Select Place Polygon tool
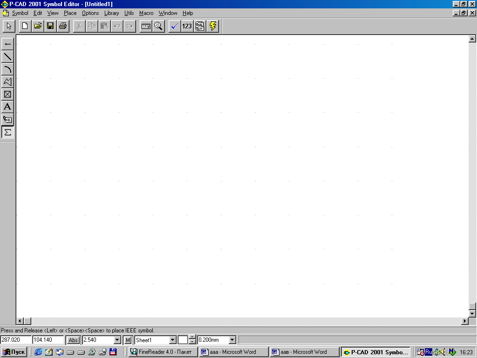This screenshot has height=358, width=477. pos(7,82)
